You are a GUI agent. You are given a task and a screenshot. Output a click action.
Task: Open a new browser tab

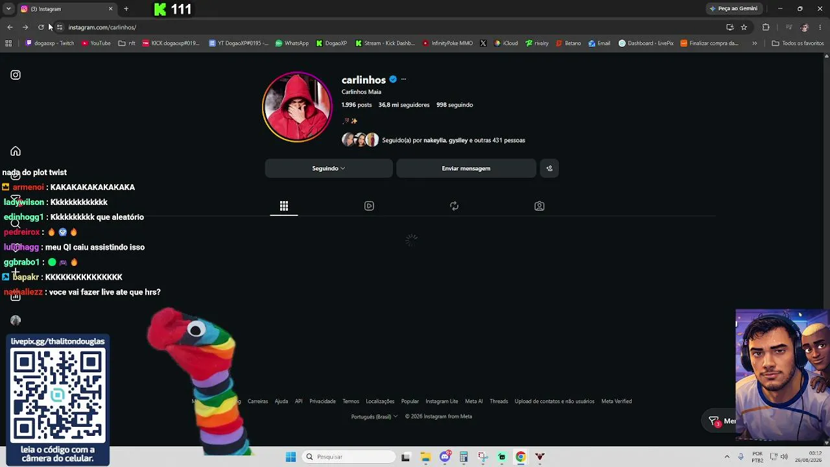pos(126,9)
